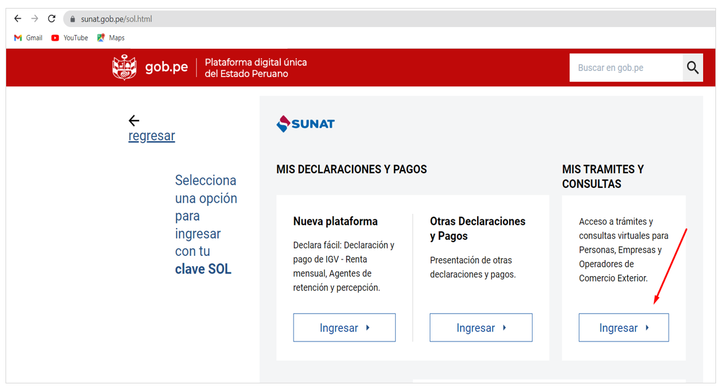724x392 pixels.
Task: Click the address bar showing sunat.gob.pe/sol.html
Action: 393,19
